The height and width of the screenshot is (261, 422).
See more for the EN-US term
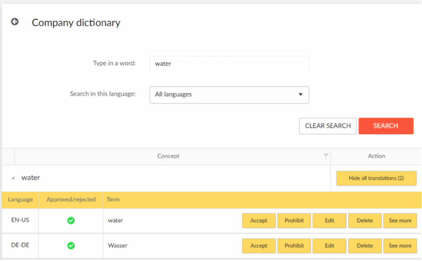click(400, 221)
